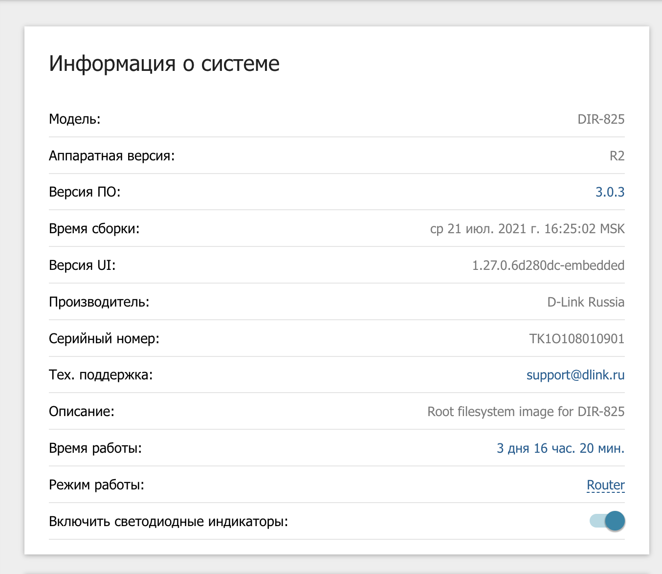Click the uptime value 3 дня 16 час. 20 мин.
The width and height of the screenshot is (662, 574).
(x=560, y=448)
